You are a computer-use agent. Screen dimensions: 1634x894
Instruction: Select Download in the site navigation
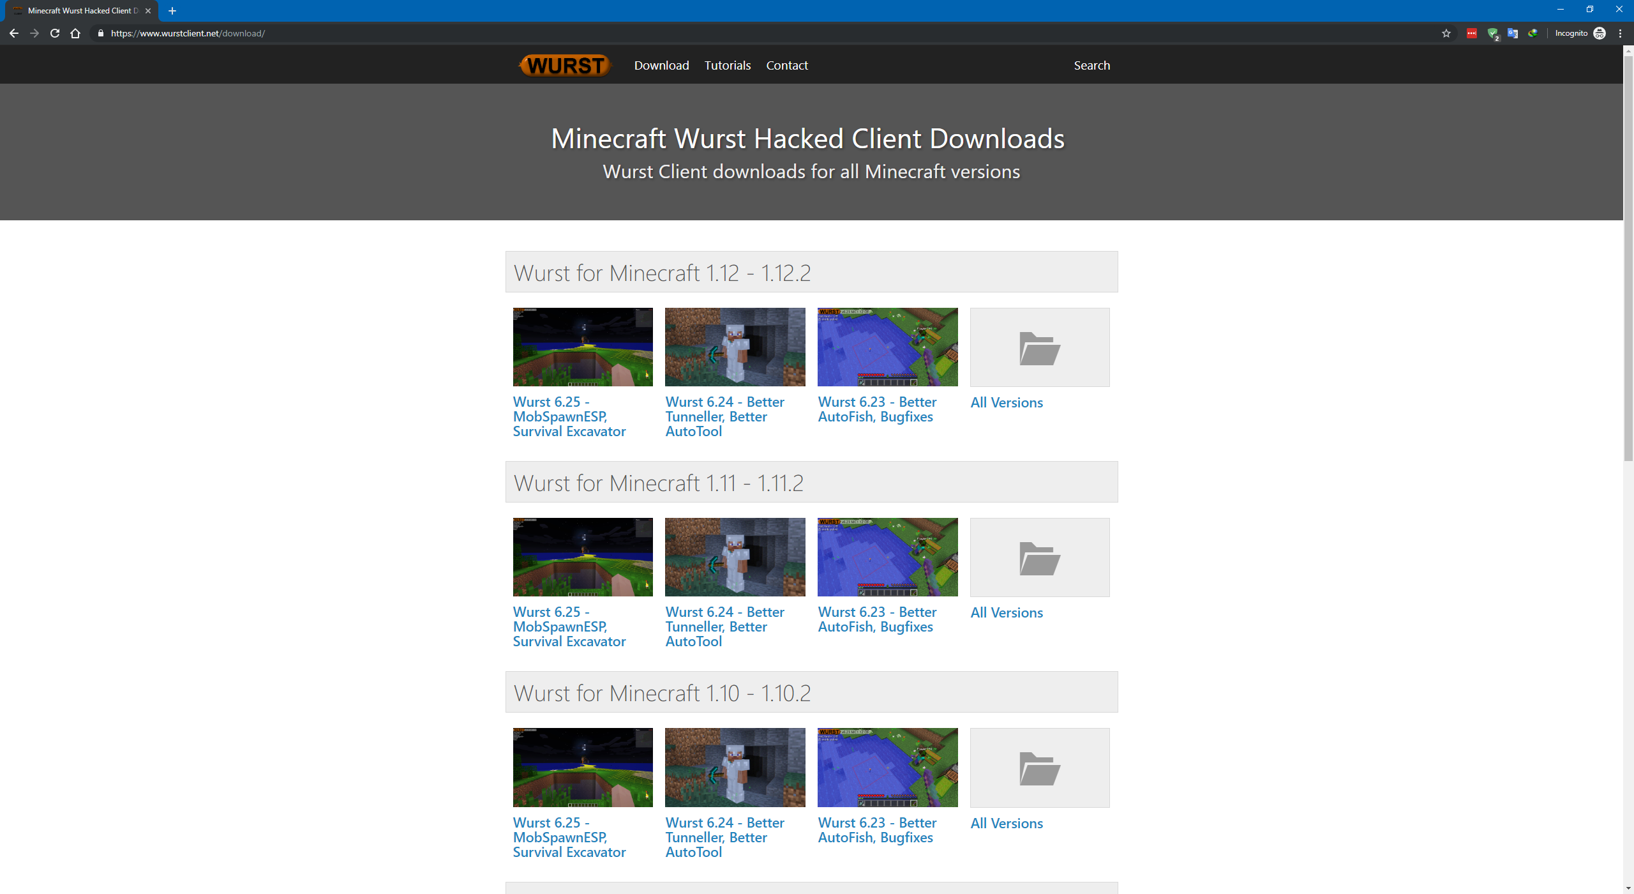[x=661, y=64]
